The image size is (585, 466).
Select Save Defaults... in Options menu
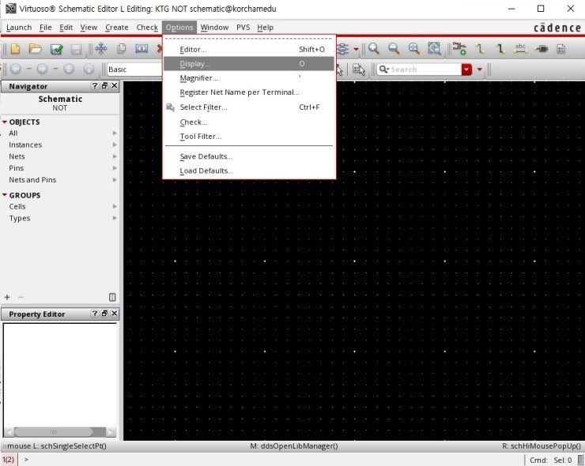point(206,156)
